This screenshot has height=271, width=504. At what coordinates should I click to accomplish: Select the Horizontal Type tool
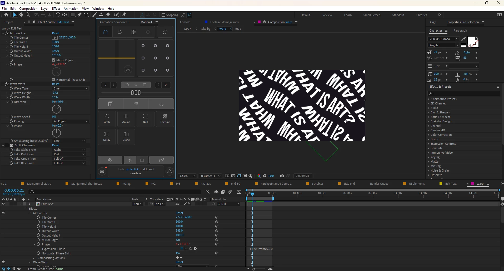[86, 15]
